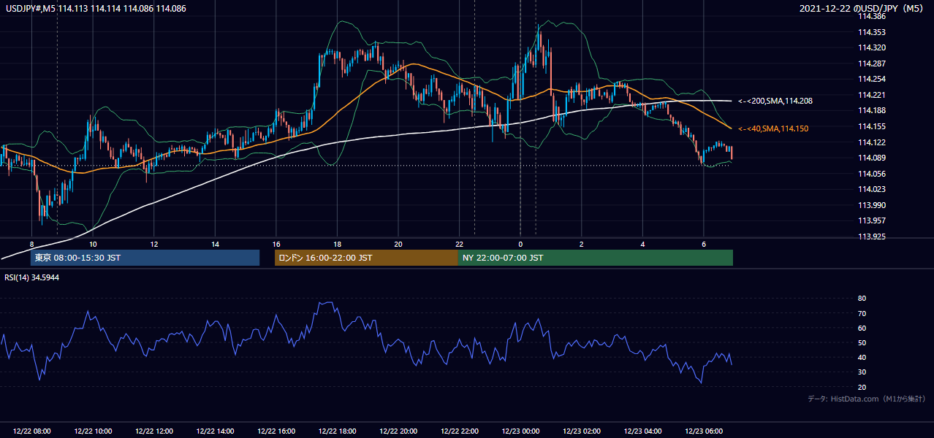Click the 12/23 04:00 time label
This screenshot has height=438, width=934.
click(642, 431)
